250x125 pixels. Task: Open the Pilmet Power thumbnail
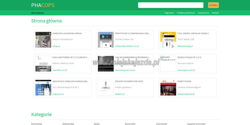pyautogui.click(x=168, y=88)
